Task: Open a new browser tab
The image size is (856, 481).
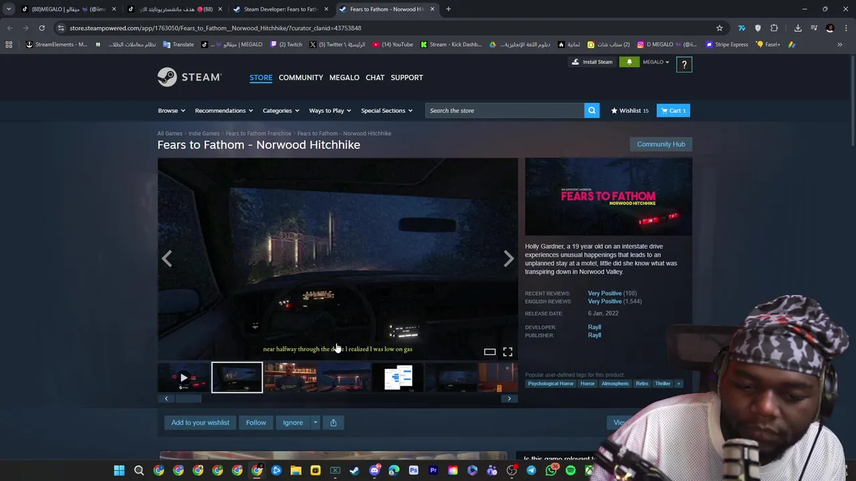Action: [x=448, y=9]
